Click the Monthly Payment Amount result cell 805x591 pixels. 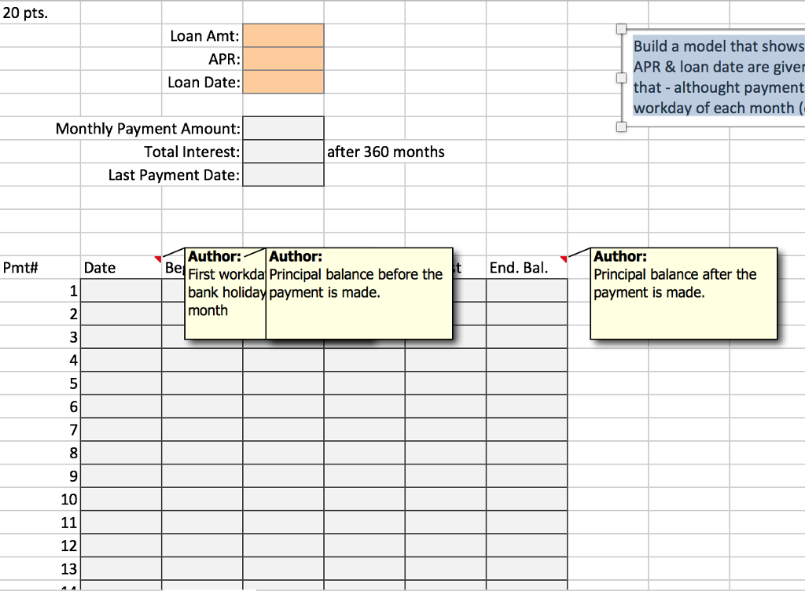tap(283, 128)
